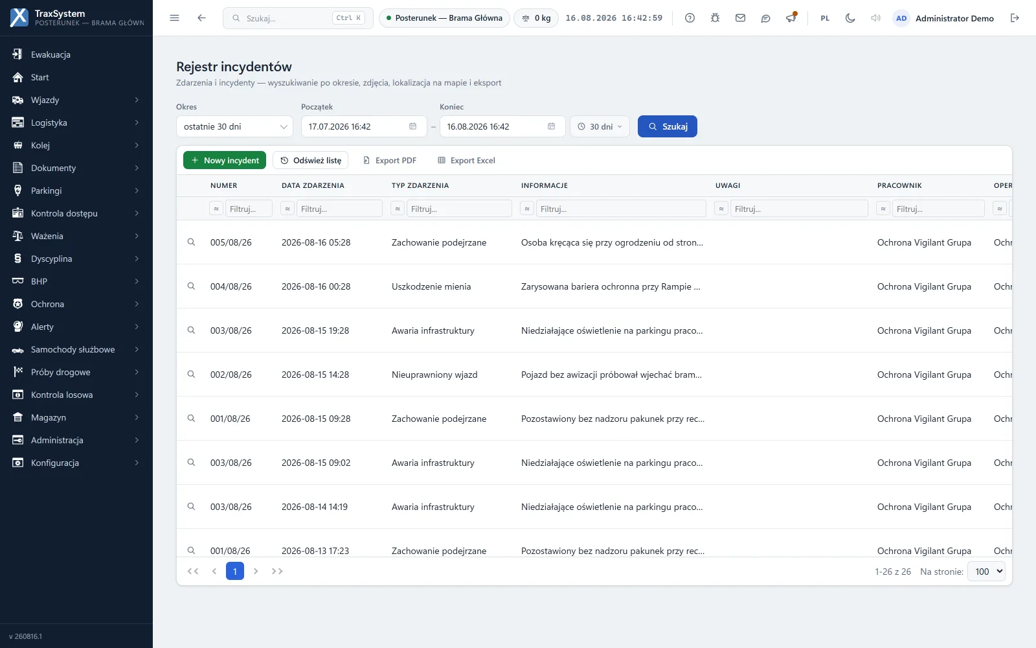This screenshot has height=648, width=1036.
Task: Click the TraxSystem logo
Action: point(19,17)
